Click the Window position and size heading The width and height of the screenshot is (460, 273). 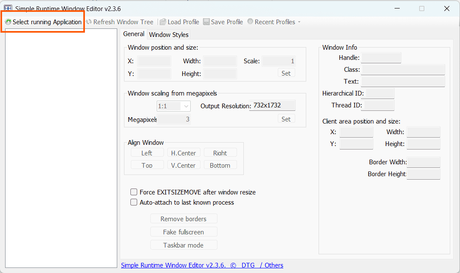coord(163,48)
